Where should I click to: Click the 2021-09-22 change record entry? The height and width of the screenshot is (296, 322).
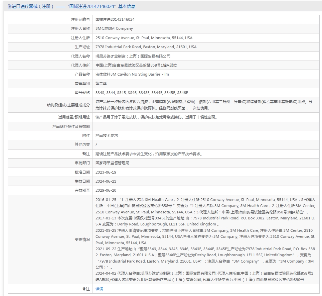point(205,258)
